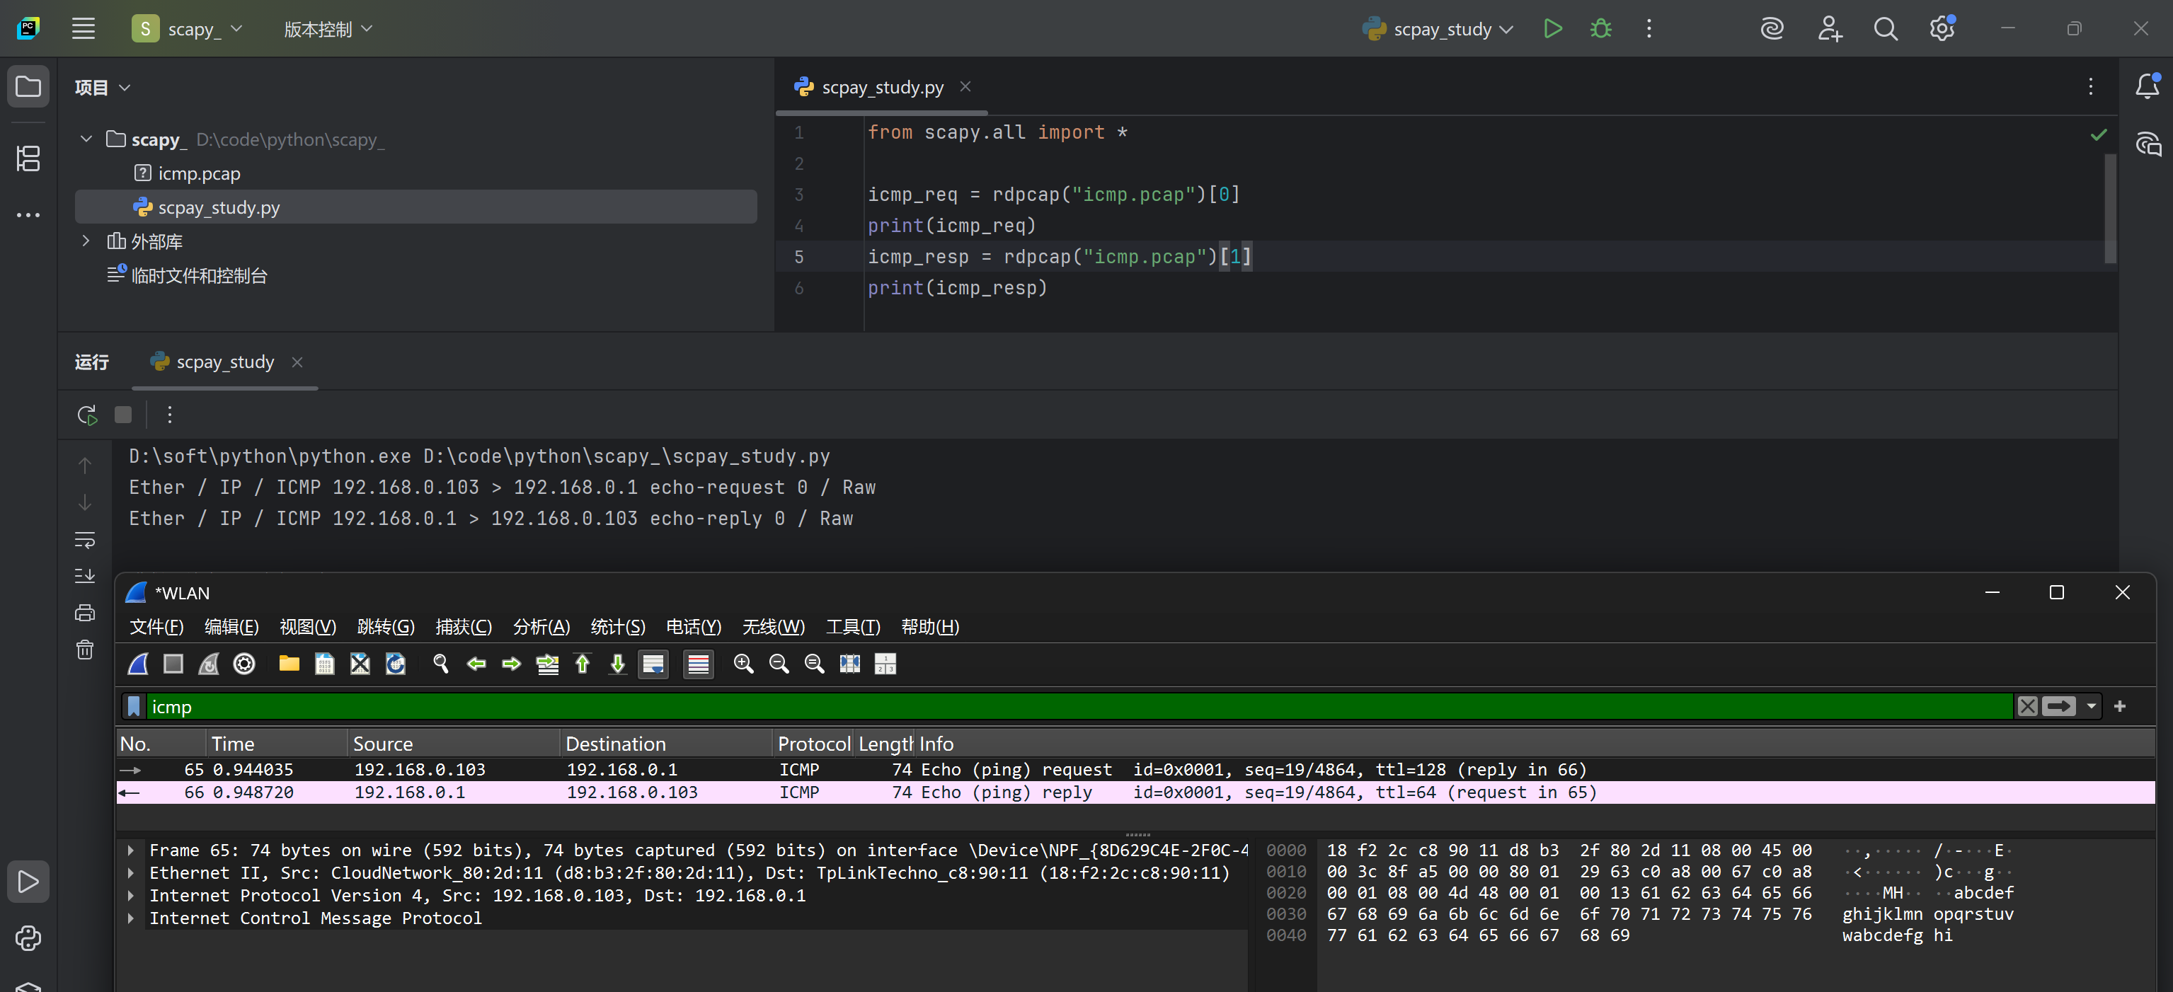Select the scpay_study.py editor tab
The height and width of the screenshot is (992, 2173).
tap(881, 87)
